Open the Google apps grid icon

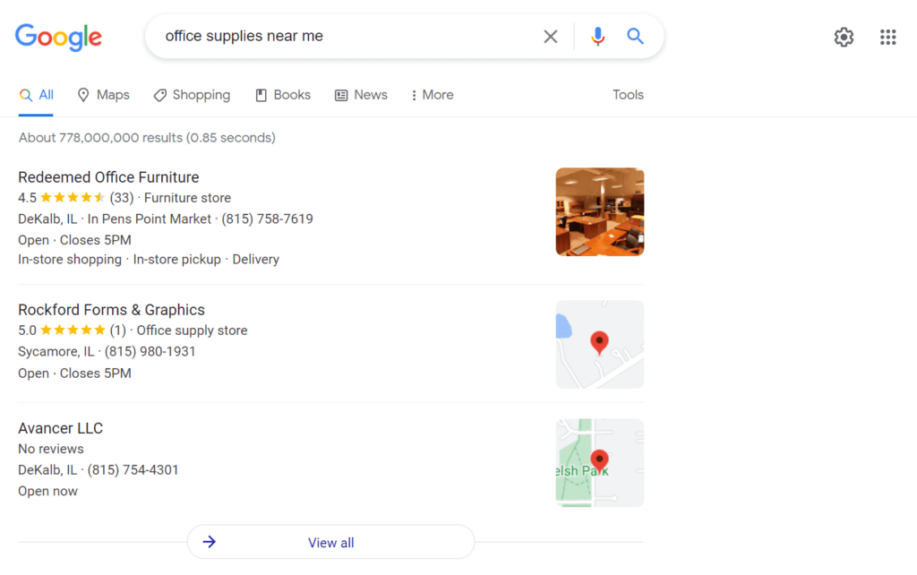click(x=887, y=37)
